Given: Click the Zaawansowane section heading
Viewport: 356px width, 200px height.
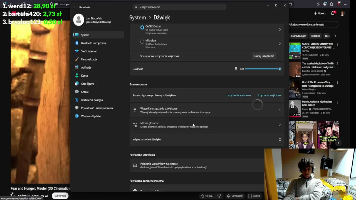Looking at the screenshot, I should [139, 84].
